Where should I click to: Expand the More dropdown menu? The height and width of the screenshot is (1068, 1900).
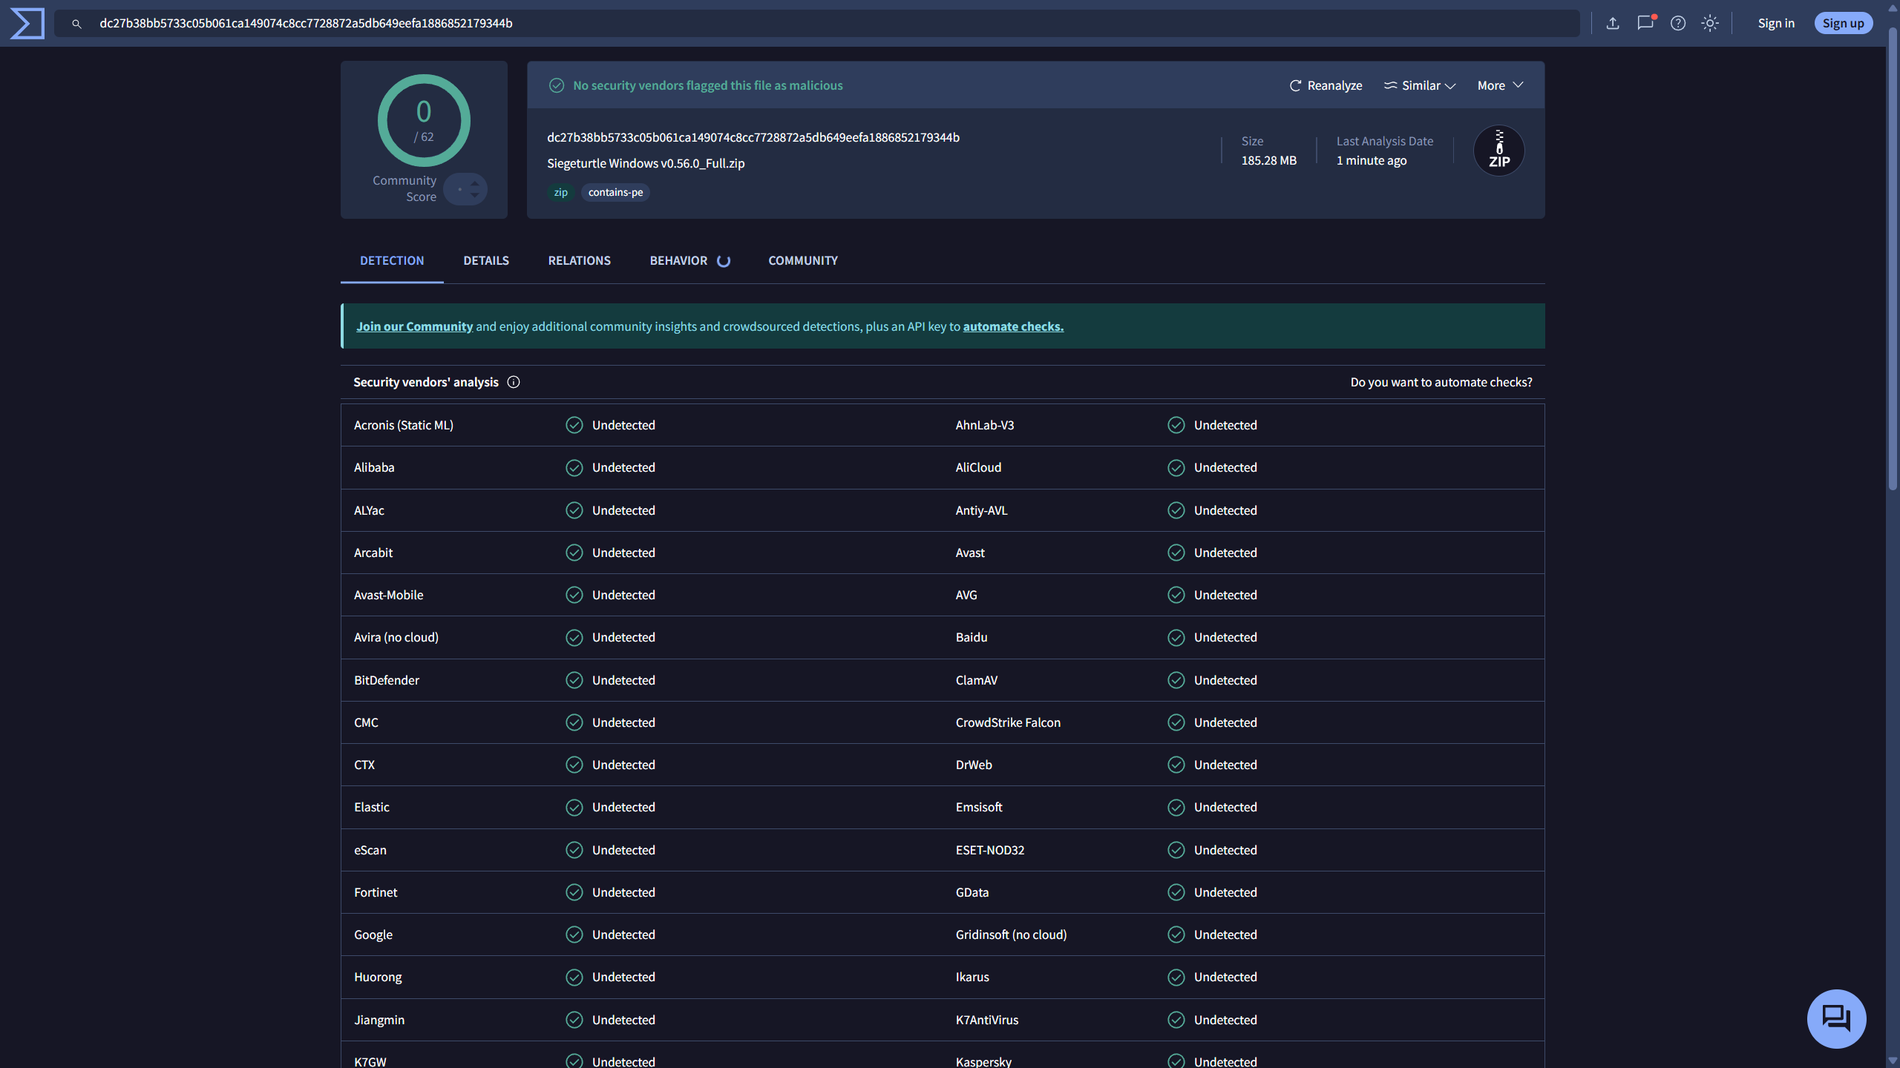[1500, 85]
